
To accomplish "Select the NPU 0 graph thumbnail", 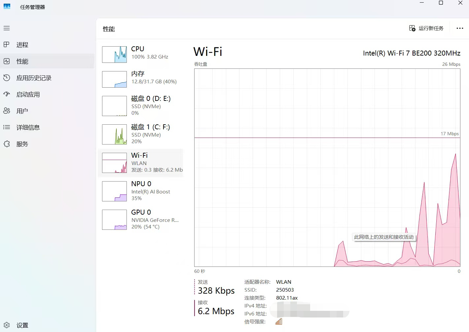I will click(x=114, y=191).
